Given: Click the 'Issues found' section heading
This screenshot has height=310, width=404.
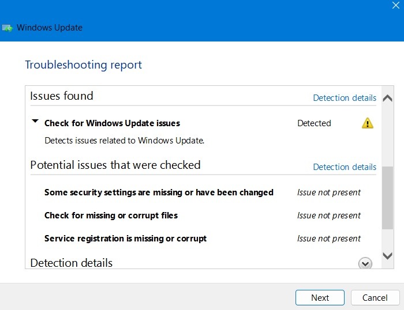Looking at the screenshot, I should pos(62,96).
